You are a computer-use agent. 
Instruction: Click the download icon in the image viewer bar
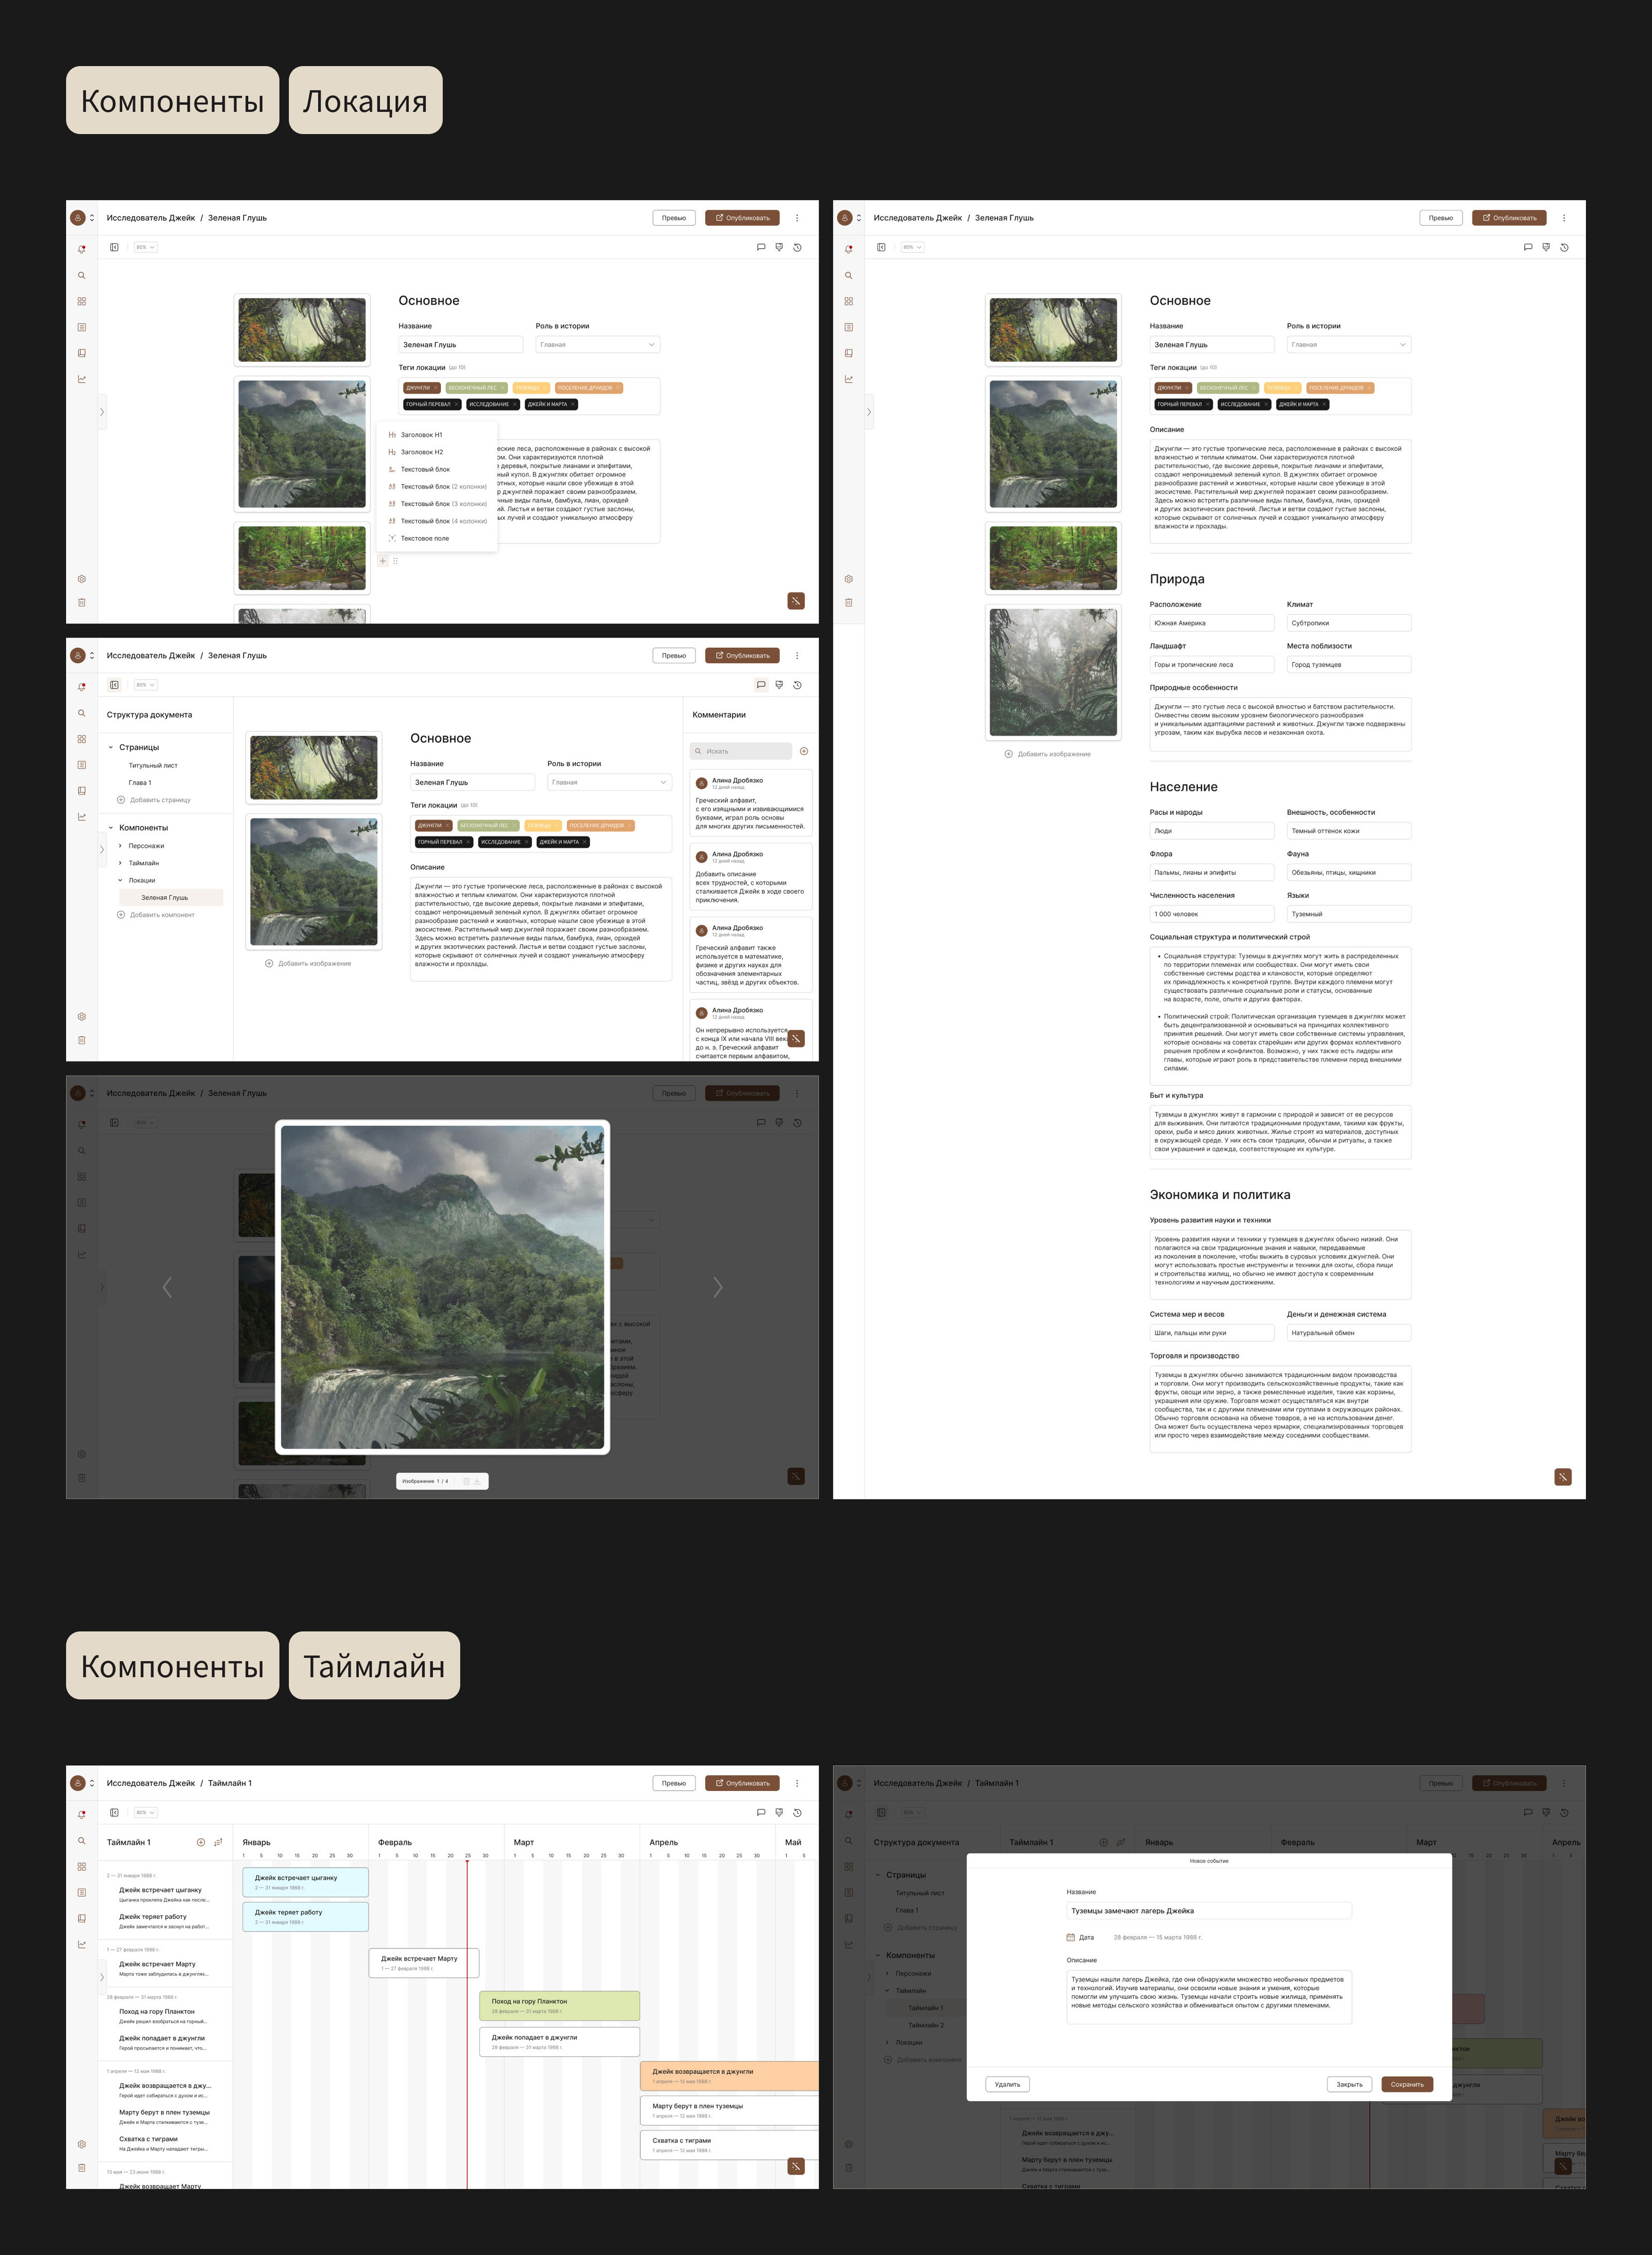point(477,1481)
